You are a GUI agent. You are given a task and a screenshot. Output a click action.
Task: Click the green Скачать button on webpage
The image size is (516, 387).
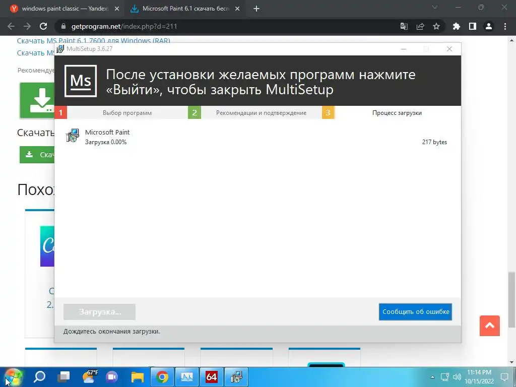(37, 155)
